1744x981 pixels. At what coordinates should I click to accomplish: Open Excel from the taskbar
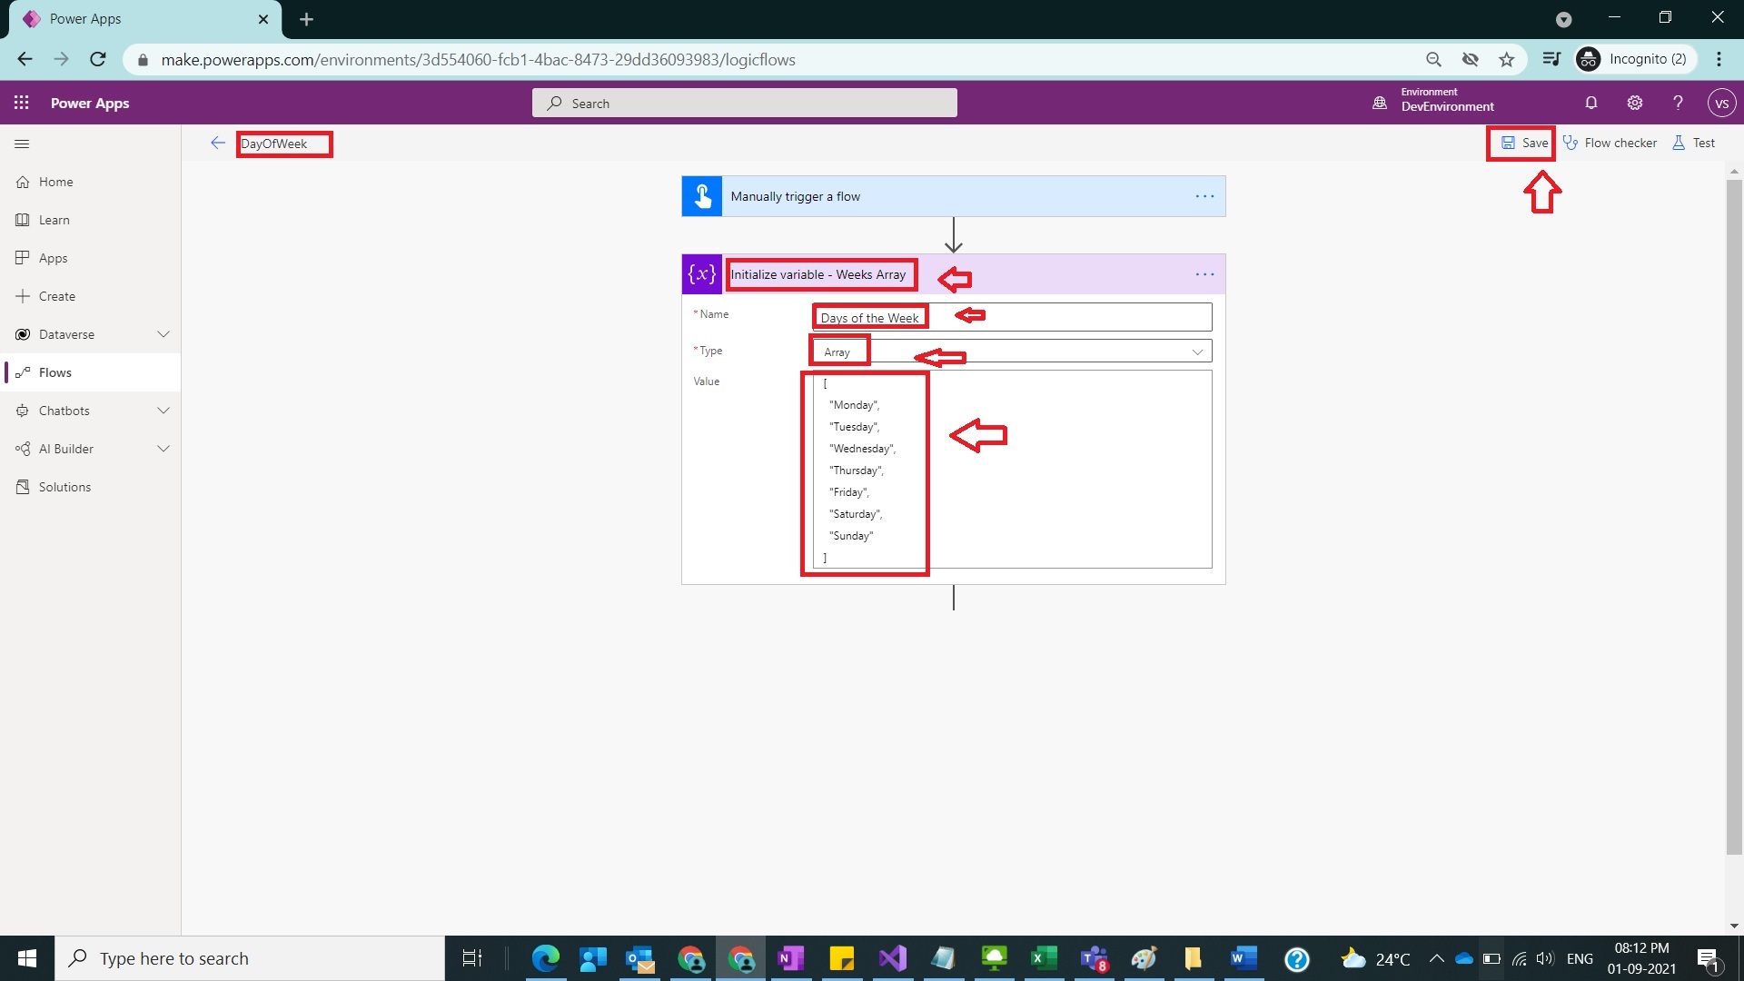(1044, 958)
